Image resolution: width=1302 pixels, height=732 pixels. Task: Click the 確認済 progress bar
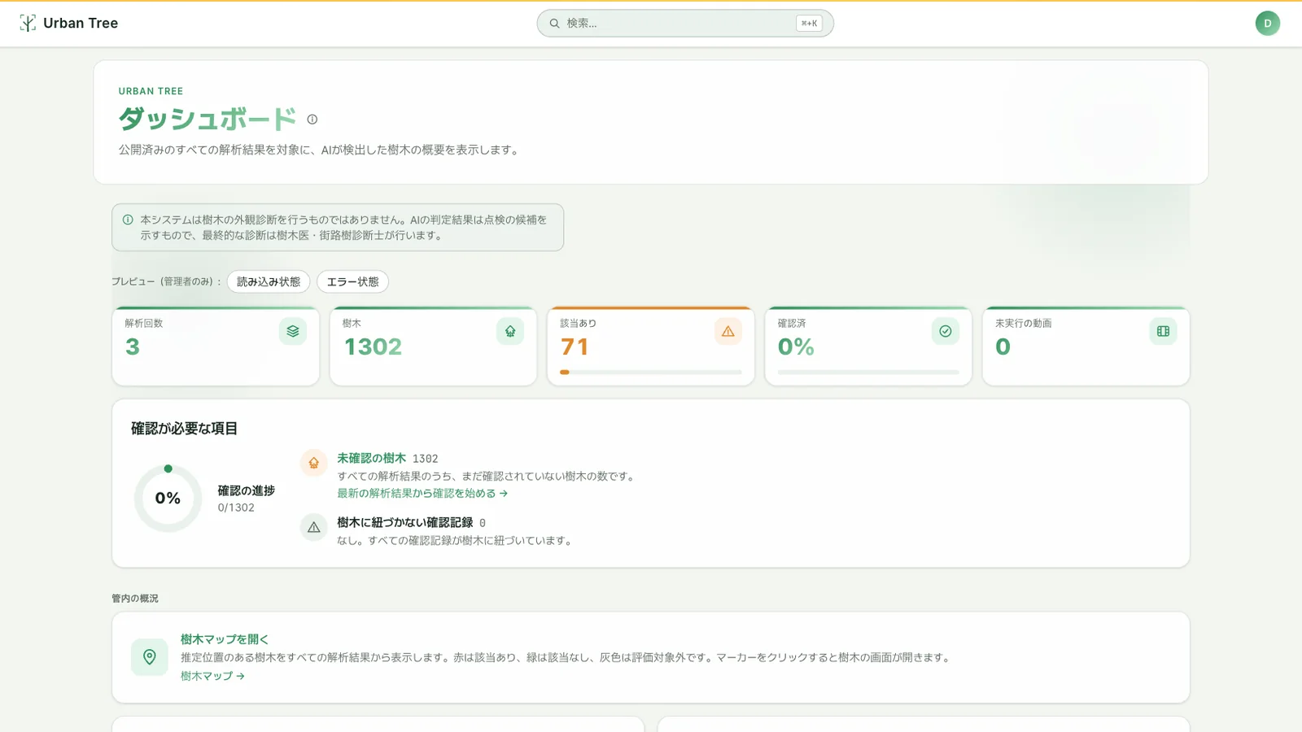pos(868,373)
